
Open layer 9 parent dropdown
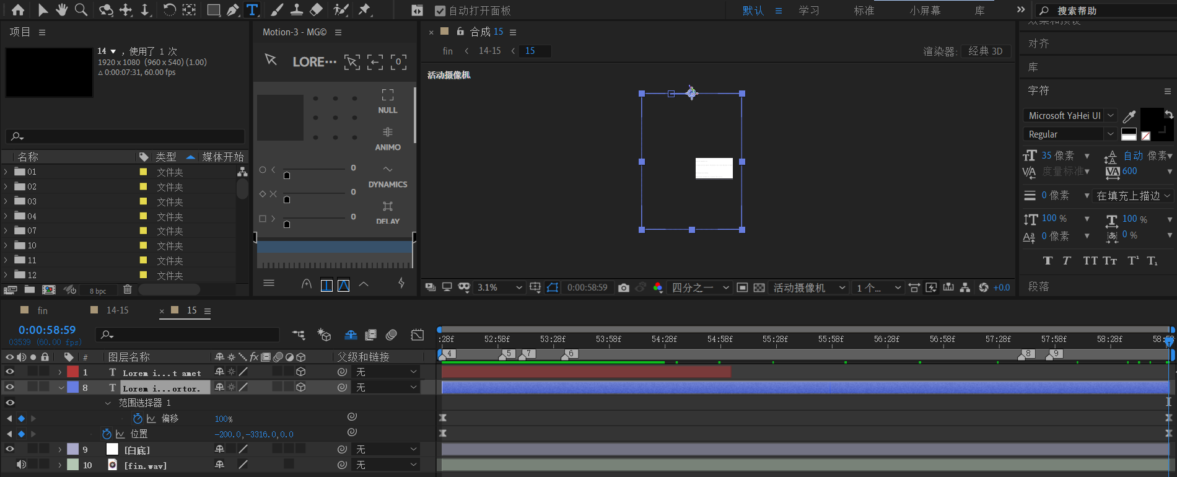pos(386,449)
